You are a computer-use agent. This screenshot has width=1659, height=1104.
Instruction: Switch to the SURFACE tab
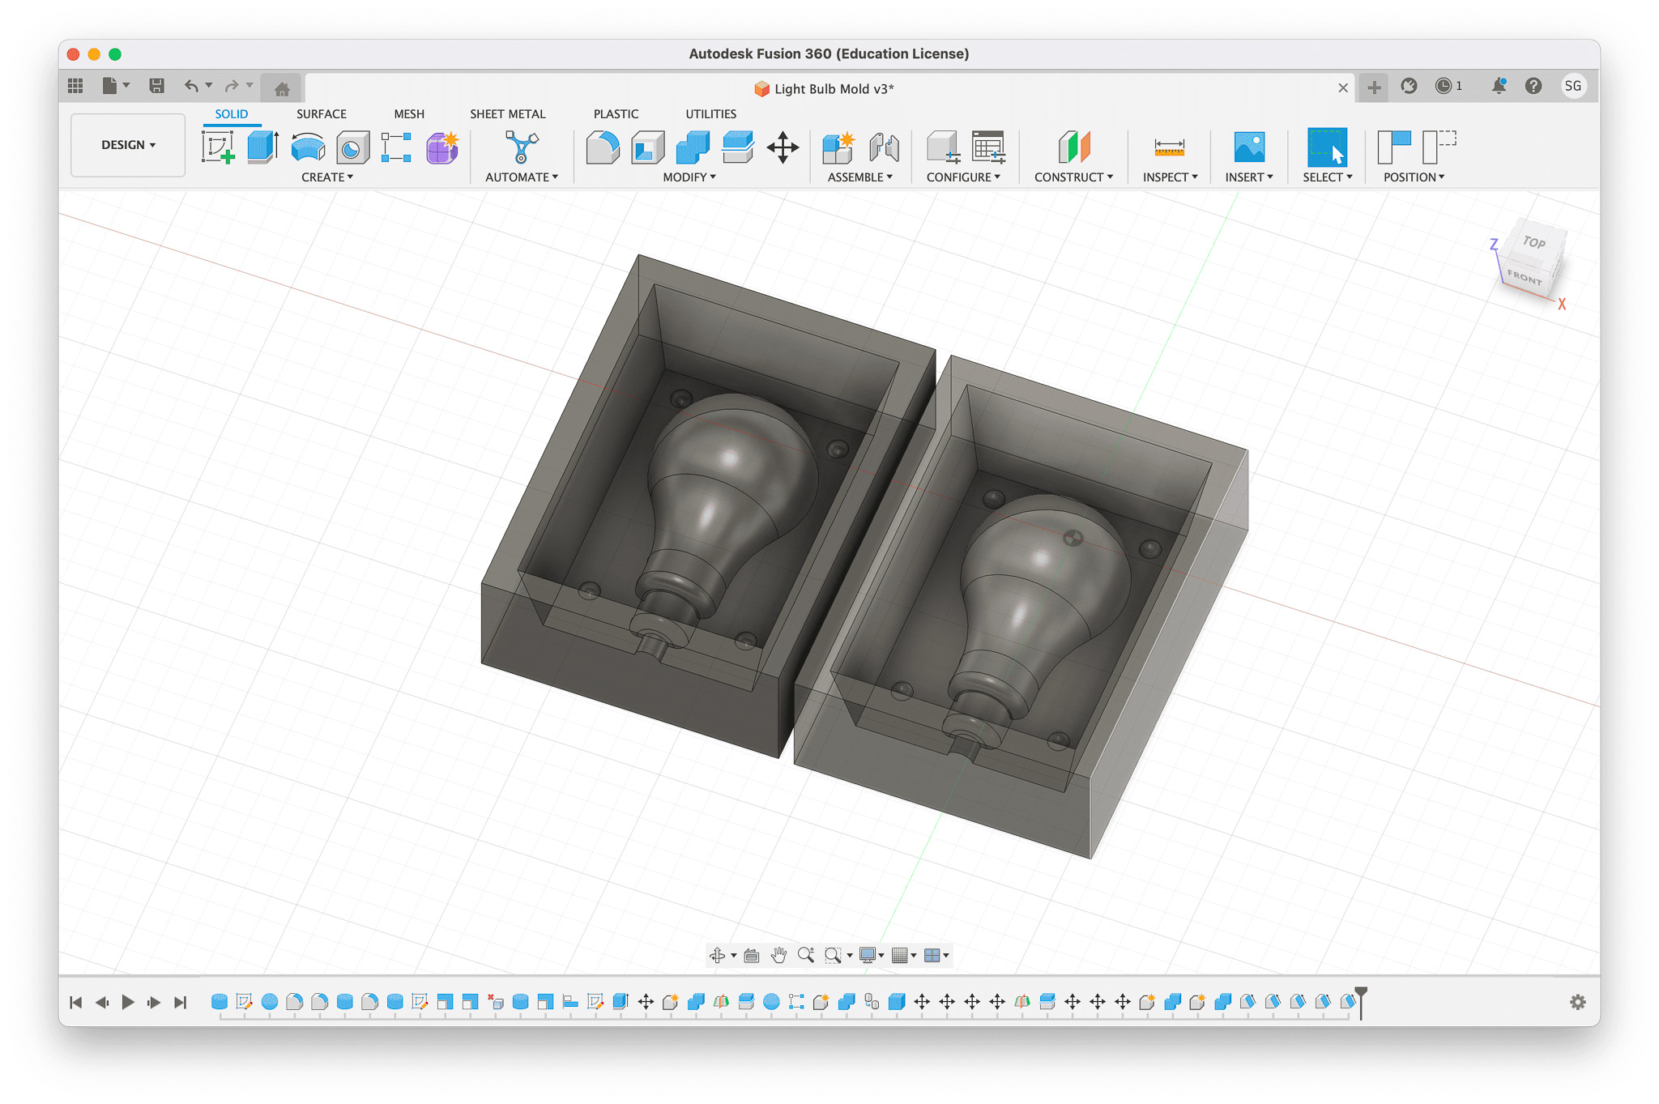(x=322, y=114)
